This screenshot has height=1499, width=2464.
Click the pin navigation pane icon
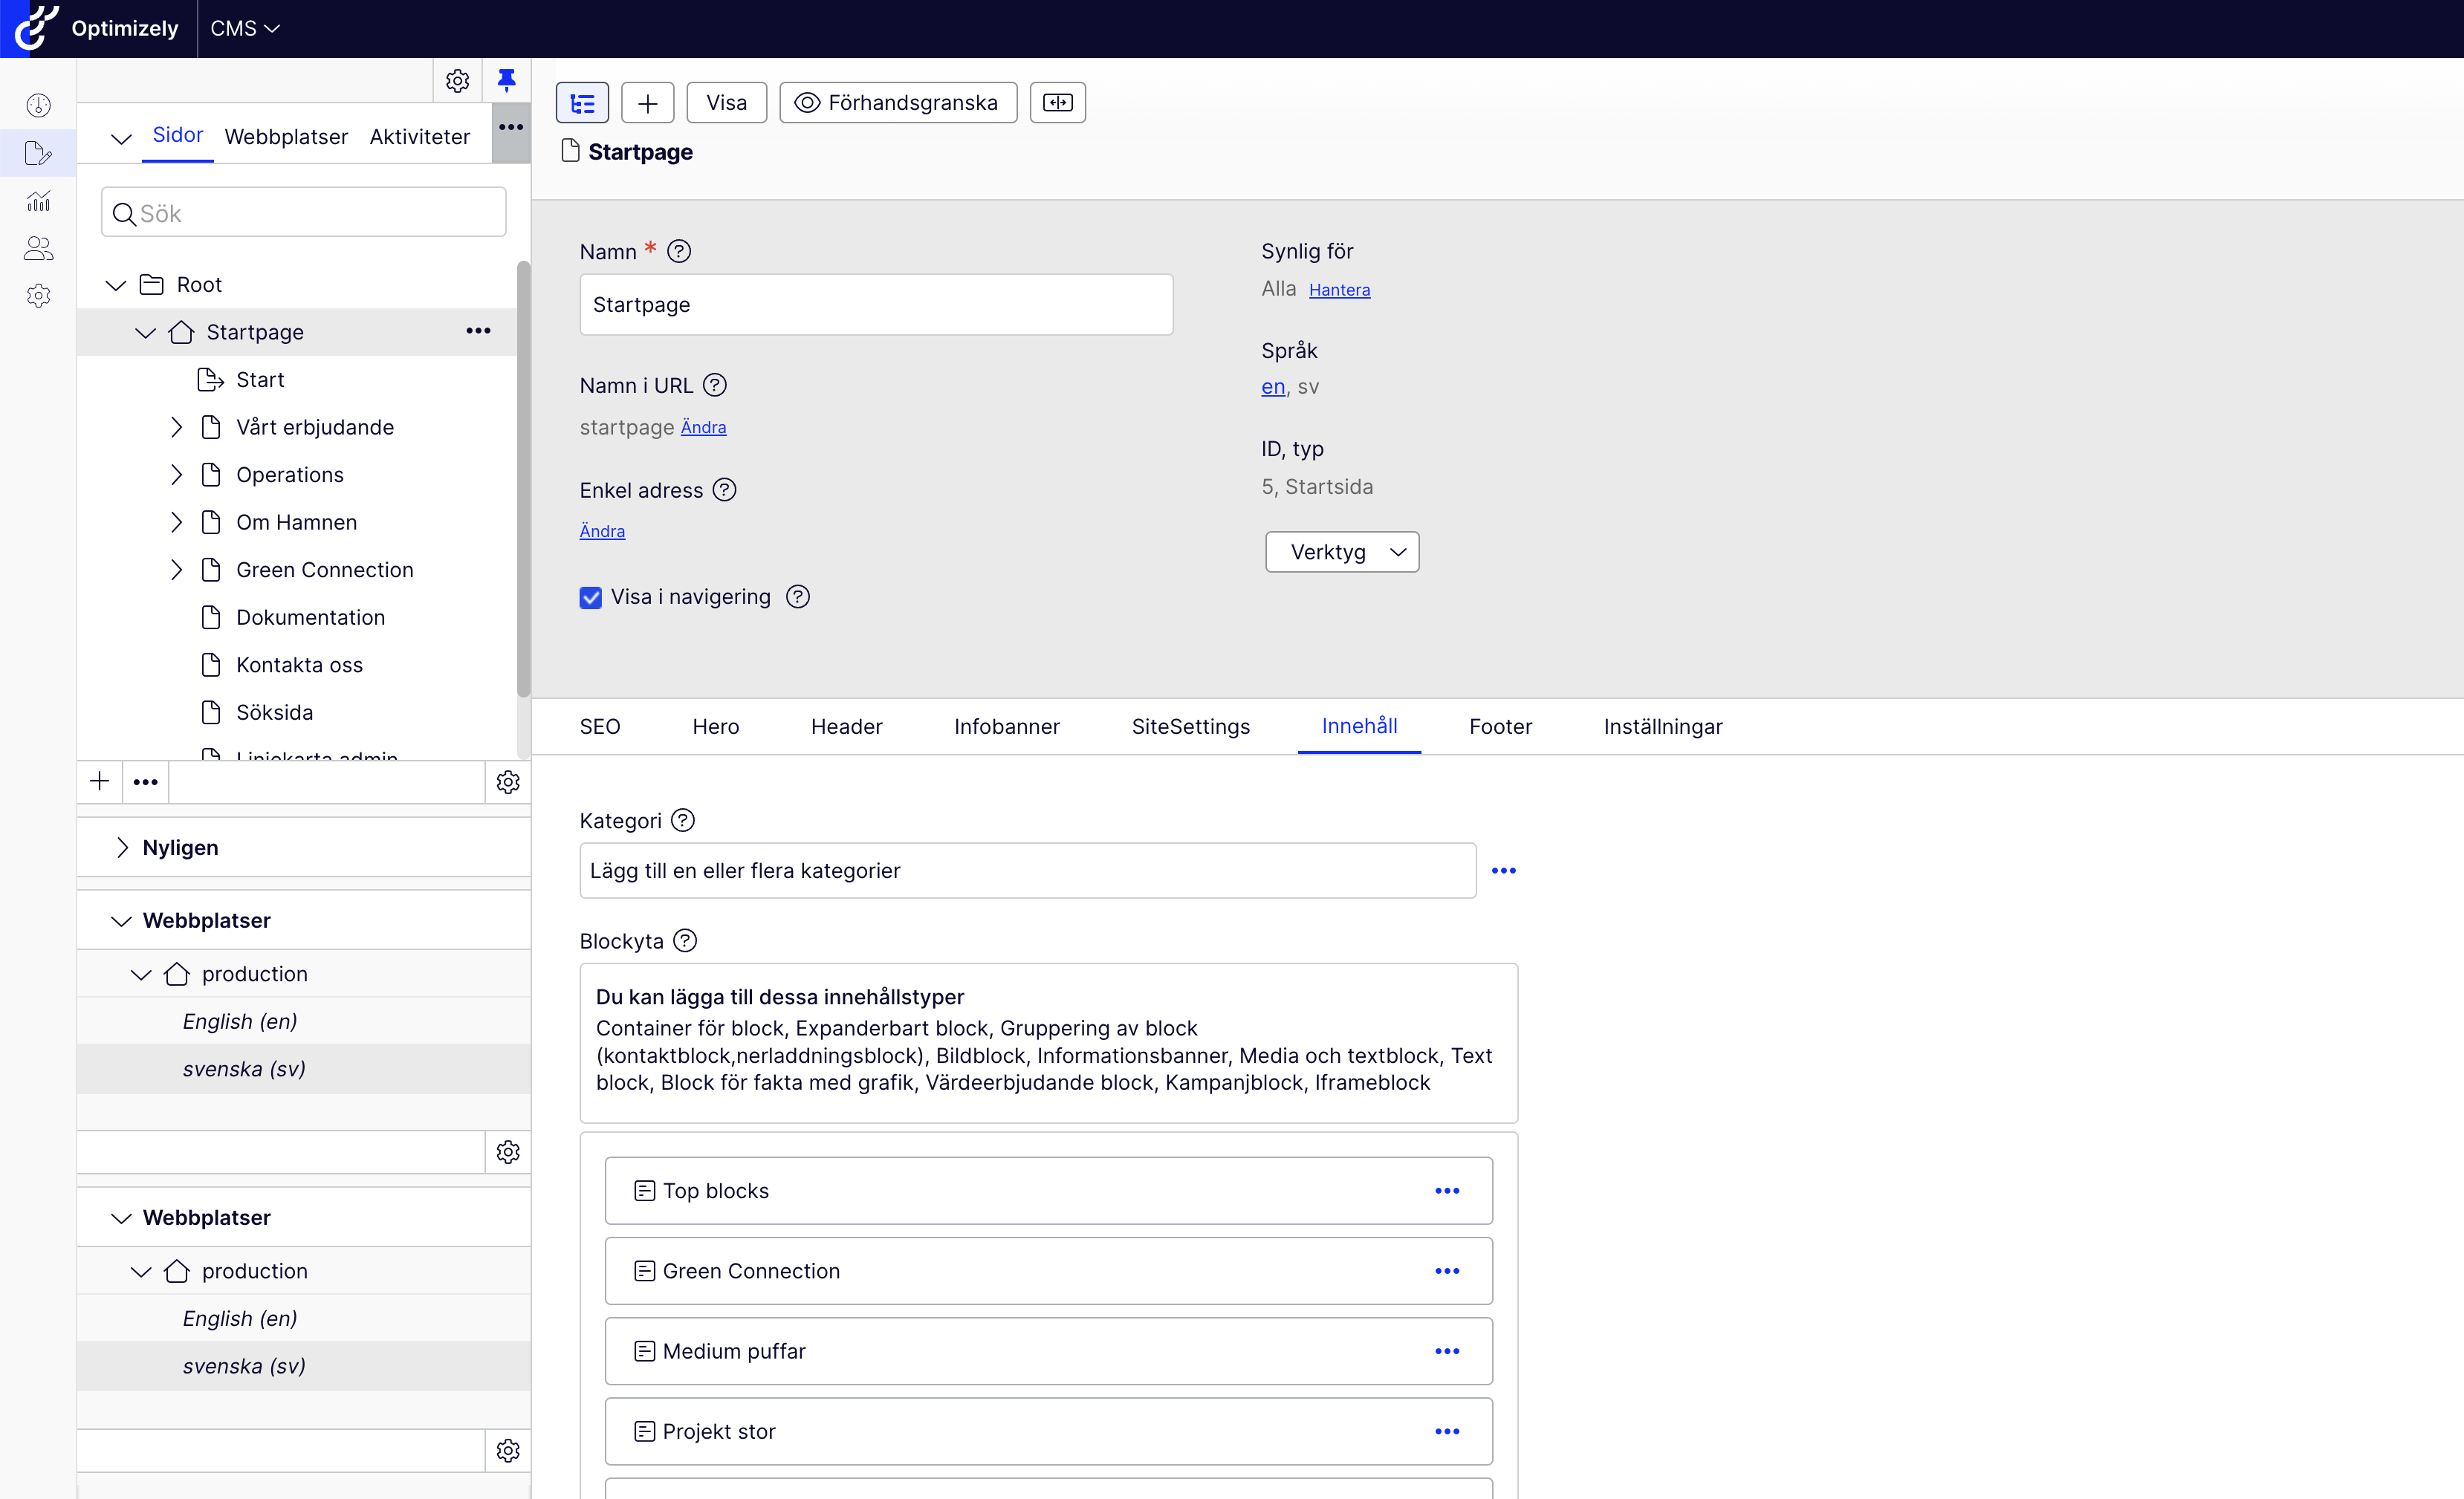point(506,80)
